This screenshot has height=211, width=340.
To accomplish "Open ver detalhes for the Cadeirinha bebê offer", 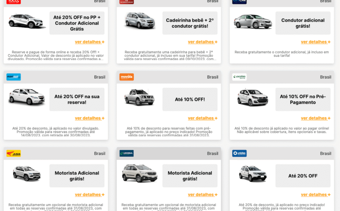I will (202, 42).
